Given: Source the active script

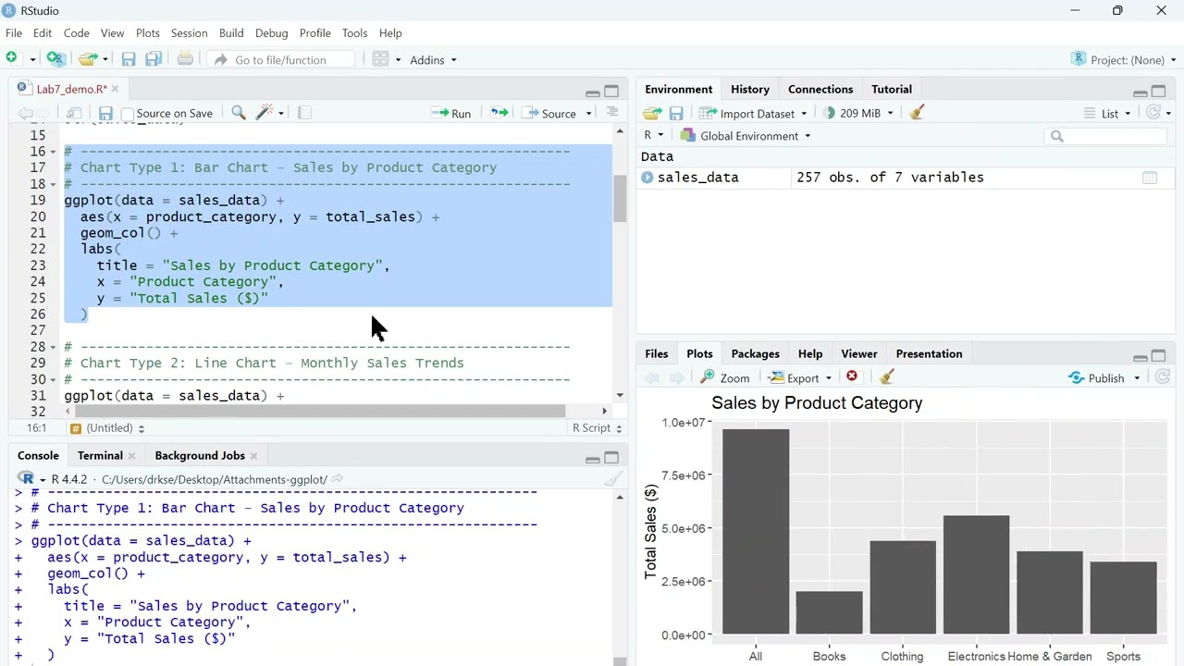Looking at the screenshot, I should (549, 113).
